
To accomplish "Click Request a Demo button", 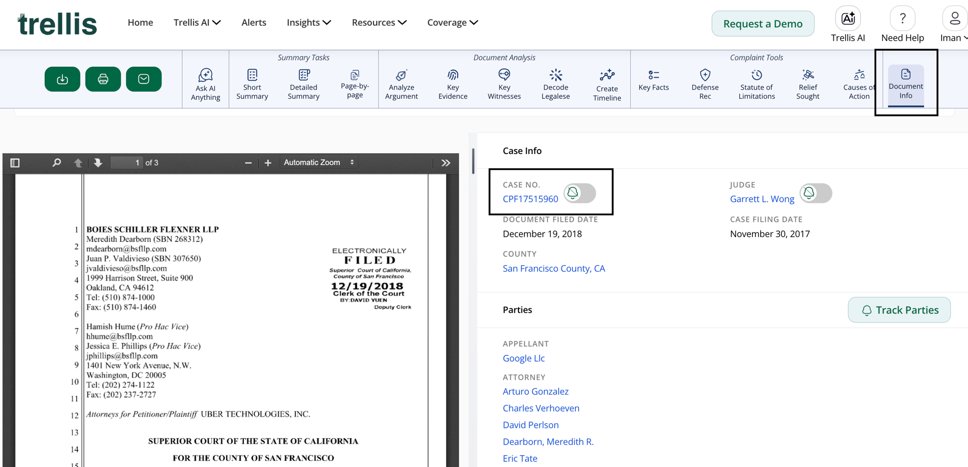I will click(763, 24).
